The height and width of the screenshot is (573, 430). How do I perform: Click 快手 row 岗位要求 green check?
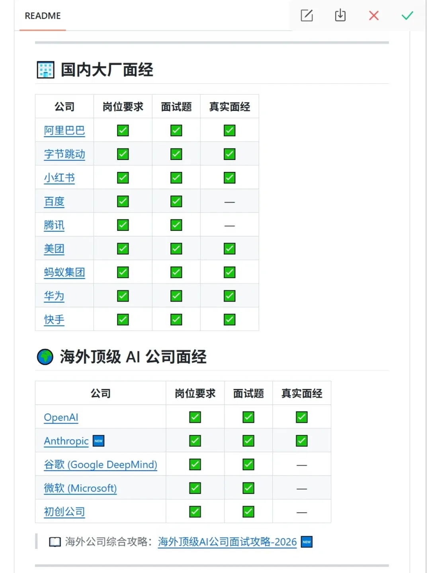click(123, 320)
